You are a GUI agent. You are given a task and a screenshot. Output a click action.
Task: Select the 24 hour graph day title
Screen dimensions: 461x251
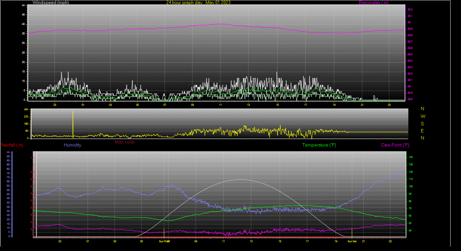click(x=198, y=3)
